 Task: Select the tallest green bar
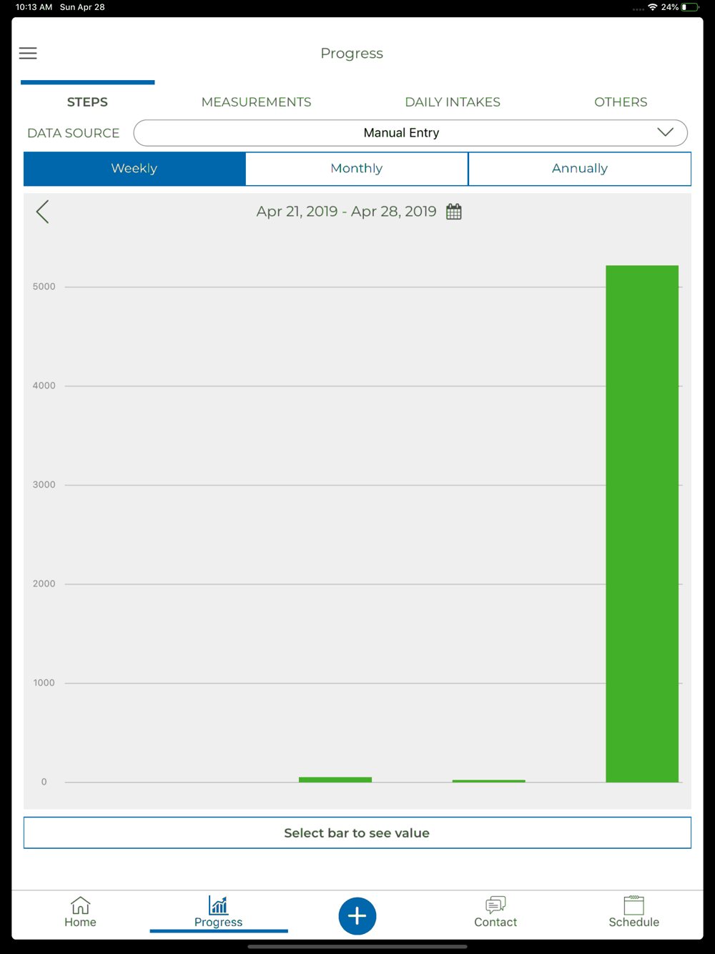click(642, 523)
